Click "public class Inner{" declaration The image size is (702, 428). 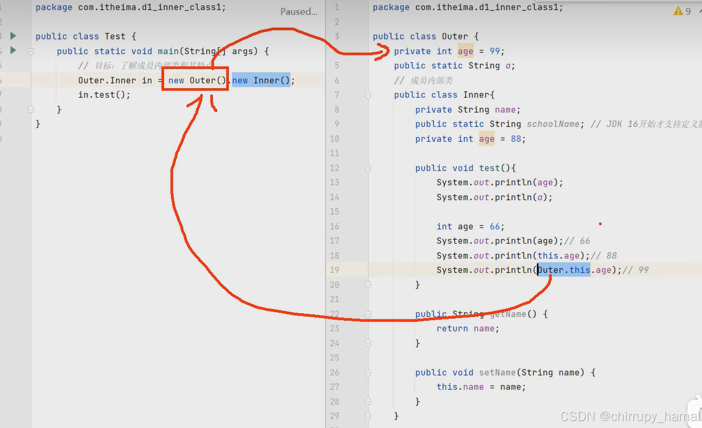(x=444, y=95)
